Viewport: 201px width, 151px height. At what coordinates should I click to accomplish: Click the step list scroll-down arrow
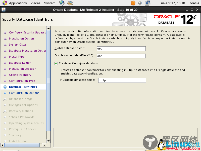point(48,141)
